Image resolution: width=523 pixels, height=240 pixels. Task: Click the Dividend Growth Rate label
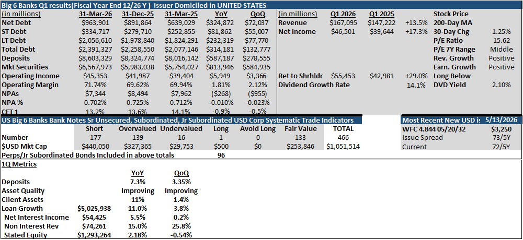point(314,85)
